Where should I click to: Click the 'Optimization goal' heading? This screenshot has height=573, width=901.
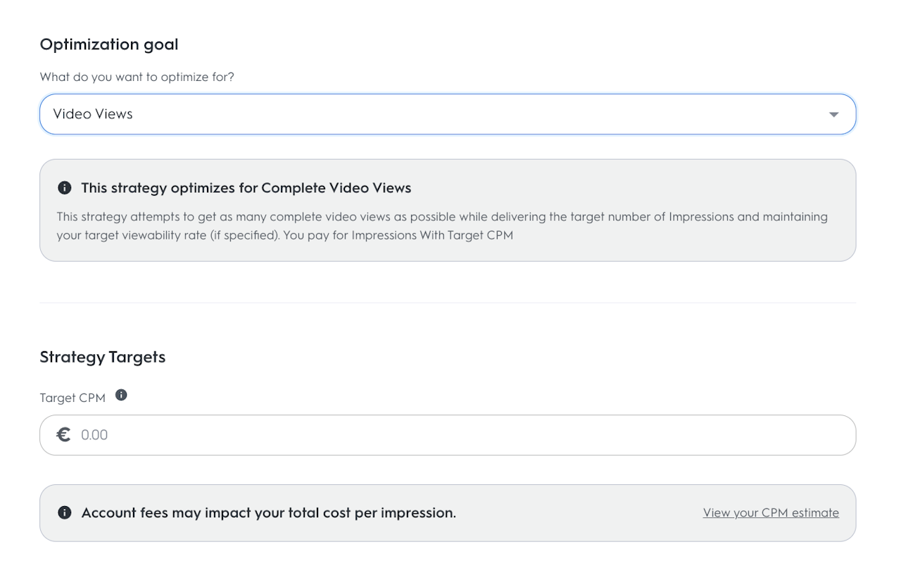(x=109, y=44)
